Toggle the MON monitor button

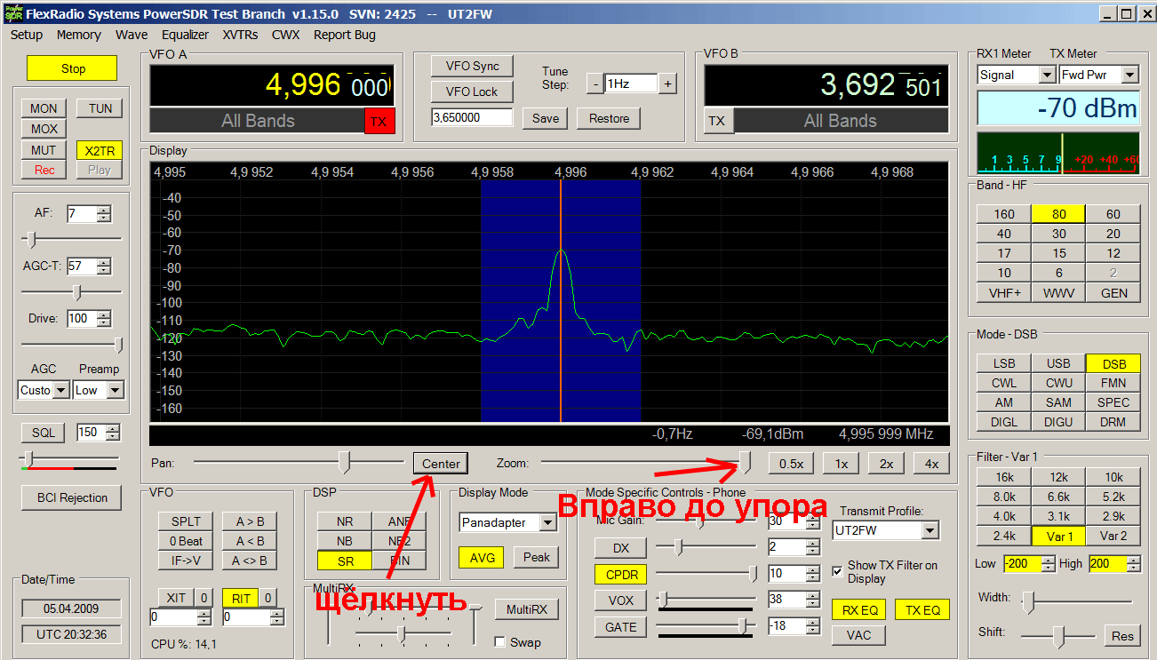tap(44, 108)
